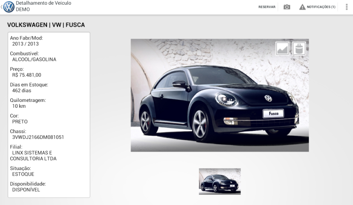This screenshot has width=353, height=205.
Task: Click the VOLKSWAGEN | VW | FUSCA heading
Action: [46, 25]
